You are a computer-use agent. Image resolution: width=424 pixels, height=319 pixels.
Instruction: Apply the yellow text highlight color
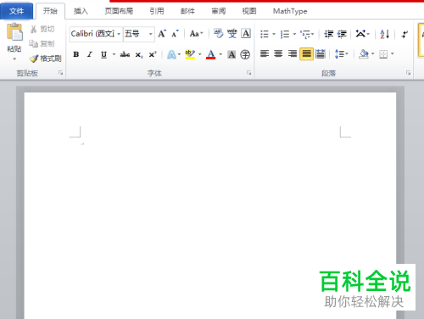click(x=190, y=54)
